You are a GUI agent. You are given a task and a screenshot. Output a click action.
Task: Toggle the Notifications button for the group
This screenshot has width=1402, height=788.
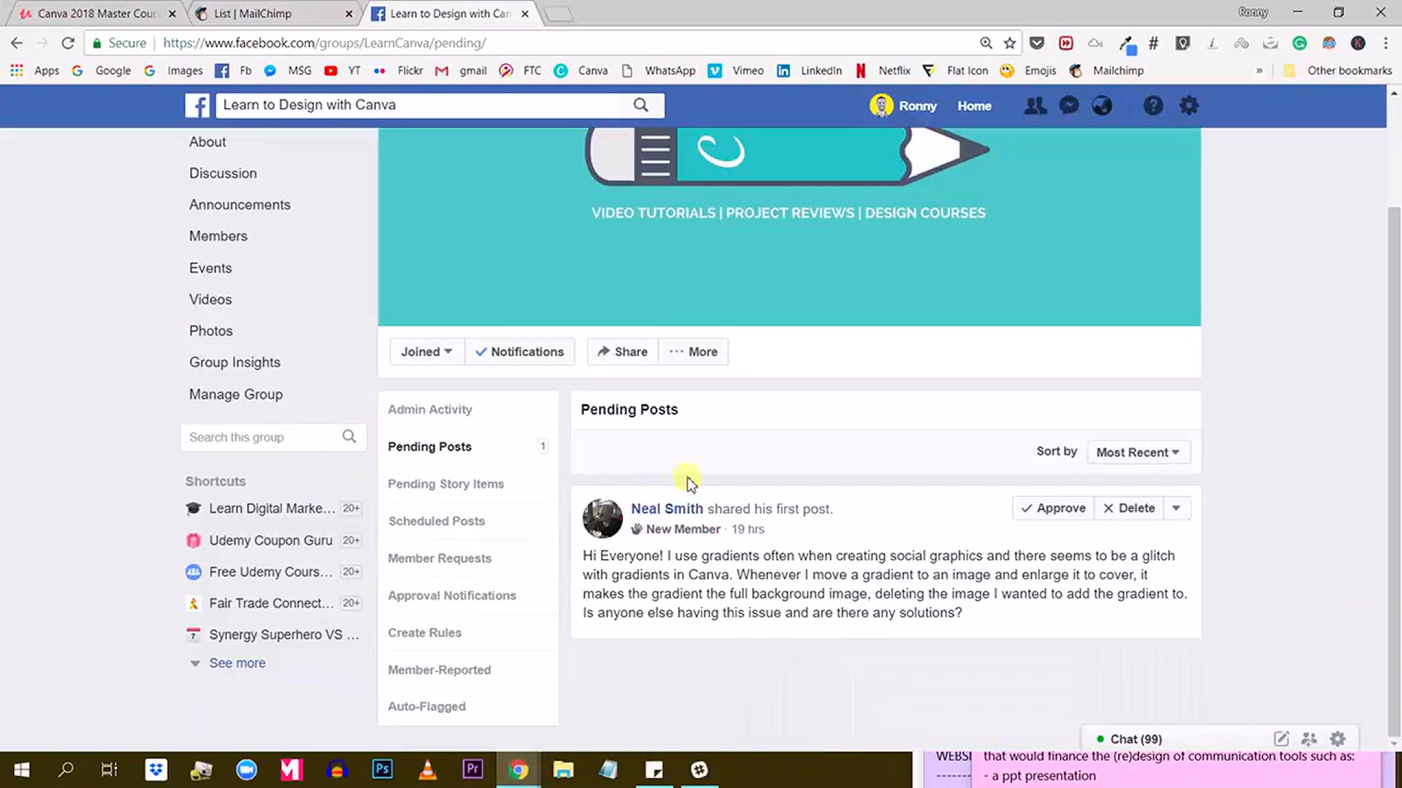(x=519, y=352)
